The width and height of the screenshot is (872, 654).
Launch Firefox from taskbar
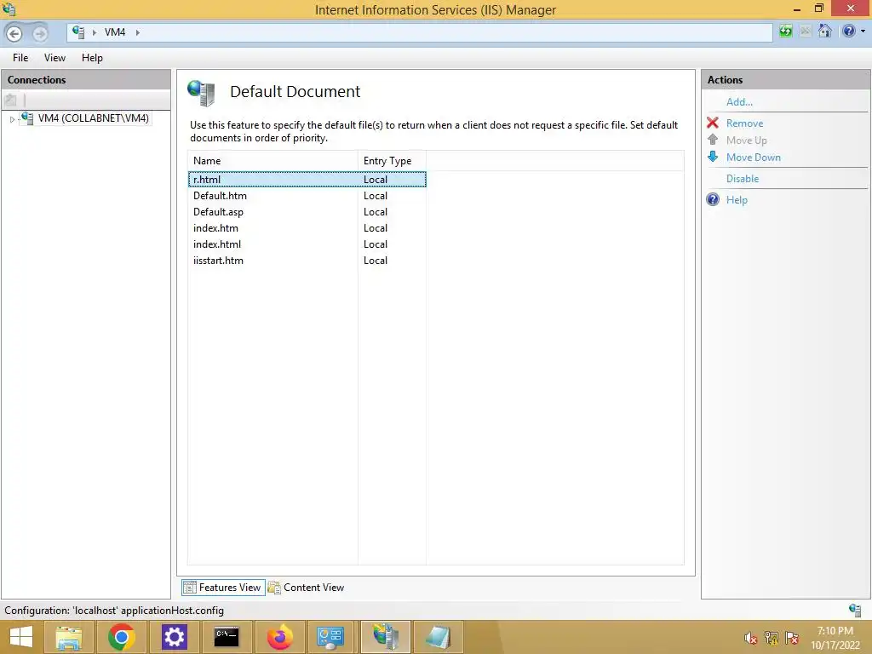pyautogui.click(x=279, y=637)
